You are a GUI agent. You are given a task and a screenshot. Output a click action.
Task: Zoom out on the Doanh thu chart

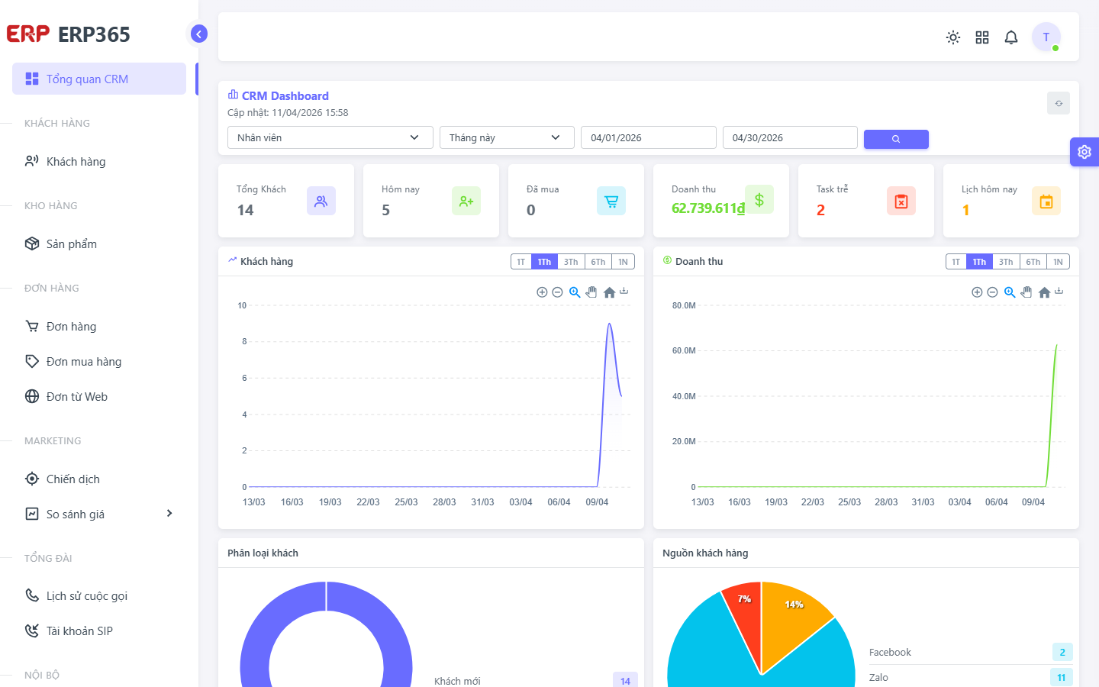click(x=992, y=292)
